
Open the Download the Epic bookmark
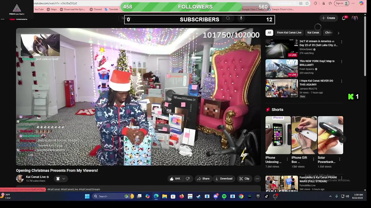[72, 9]
